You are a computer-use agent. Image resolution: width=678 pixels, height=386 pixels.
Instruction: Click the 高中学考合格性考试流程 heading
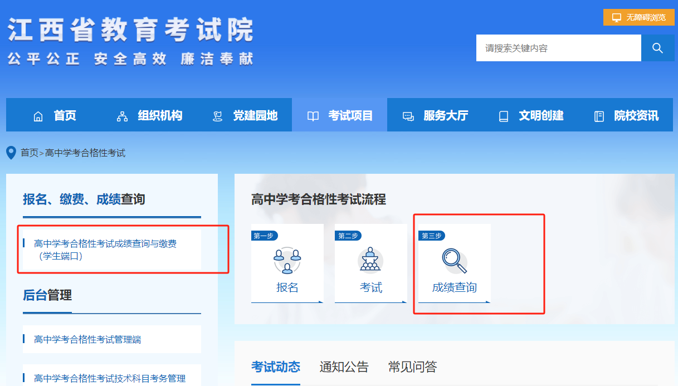coord(319,199)
